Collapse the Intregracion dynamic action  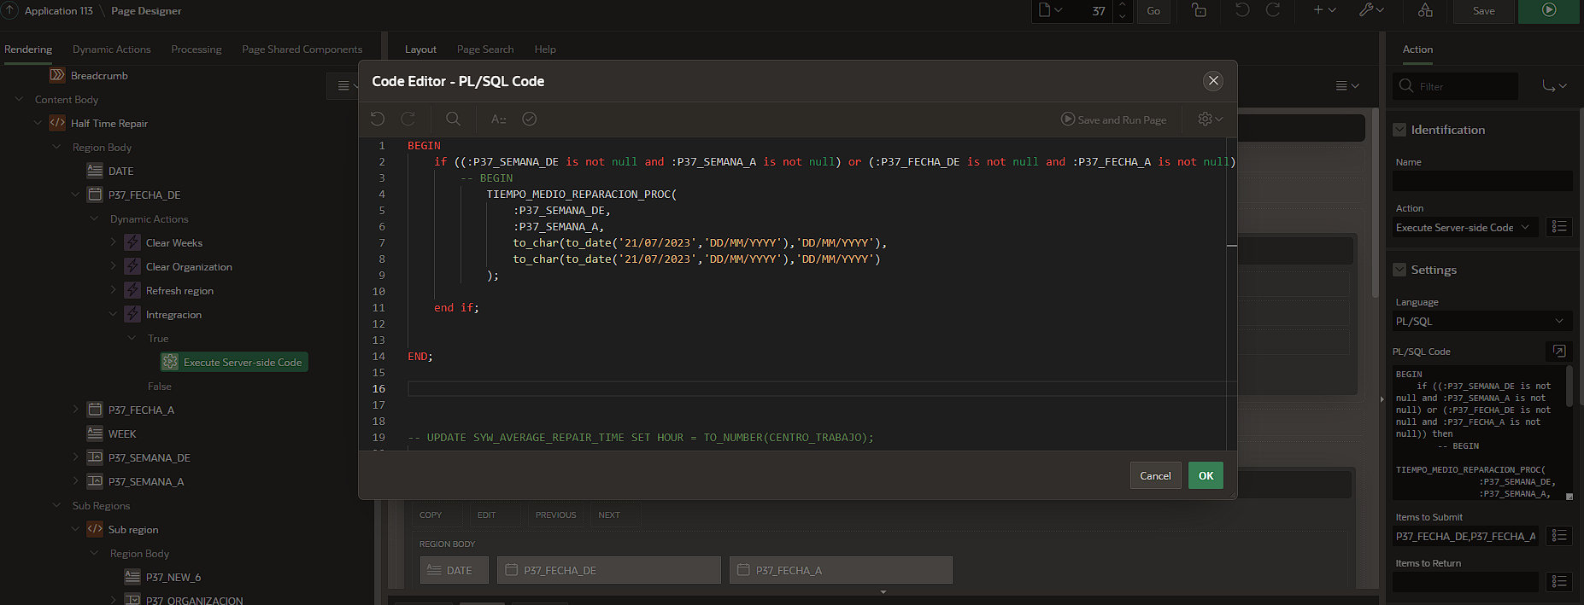coord(113,314)
